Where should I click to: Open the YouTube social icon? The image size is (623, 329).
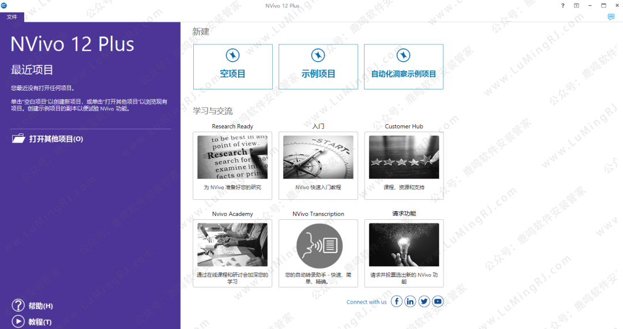[x=438, y=301]
